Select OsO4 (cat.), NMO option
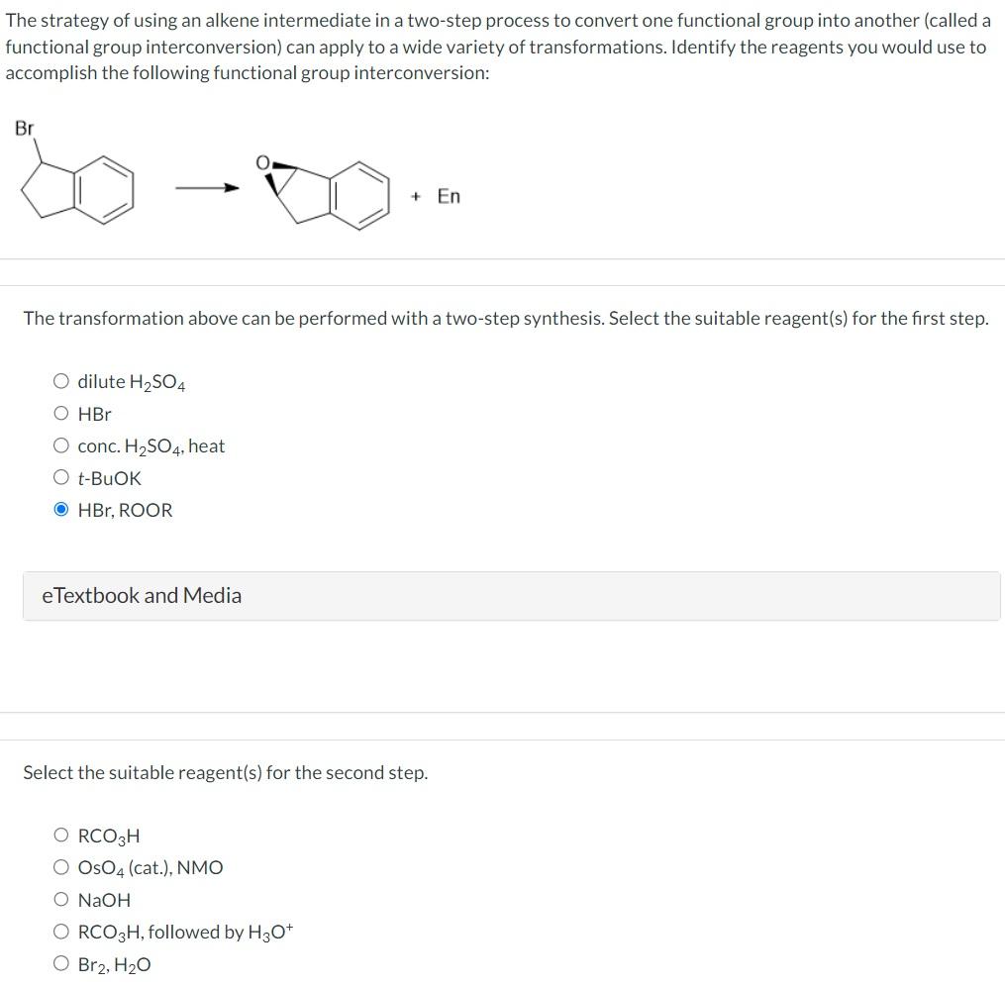This screenshot has height=987, width=1005. click(x=60, y=866)
